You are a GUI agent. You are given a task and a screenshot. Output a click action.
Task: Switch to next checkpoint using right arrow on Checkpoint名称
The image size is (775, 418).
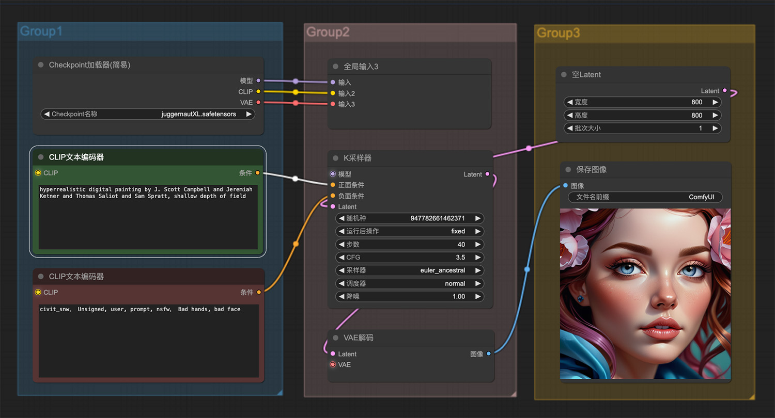point(249,114)
